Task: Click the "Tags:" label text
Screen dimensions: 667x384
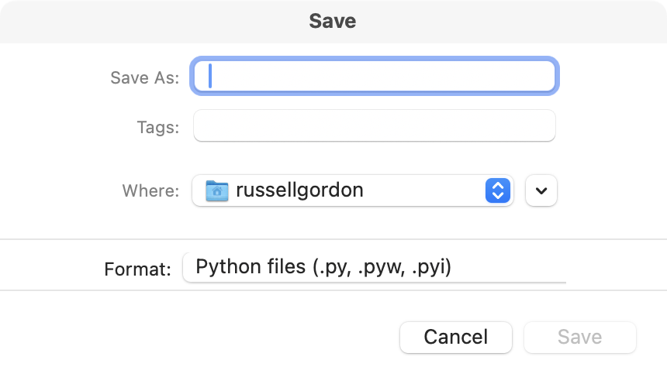Action: click(x=158, y=127)
